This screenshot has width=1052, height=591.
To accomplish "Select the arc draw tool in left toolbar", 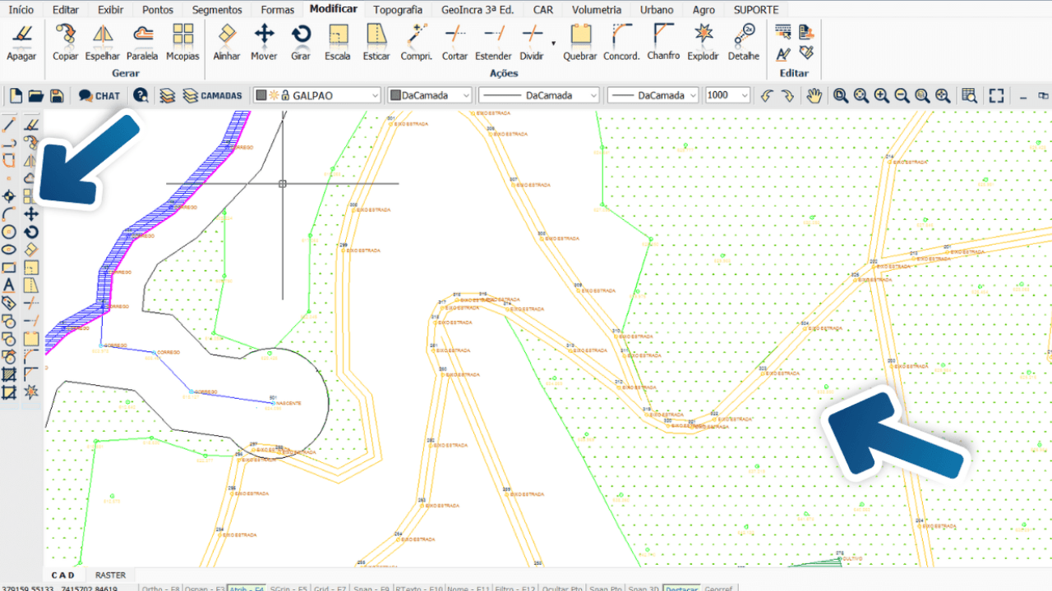I will [9, 214].
